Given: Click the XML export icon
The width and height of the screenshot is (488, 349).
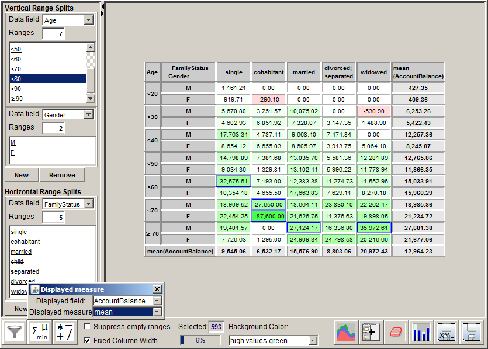Looking at the screenshot, I should (x=447, y=333).
